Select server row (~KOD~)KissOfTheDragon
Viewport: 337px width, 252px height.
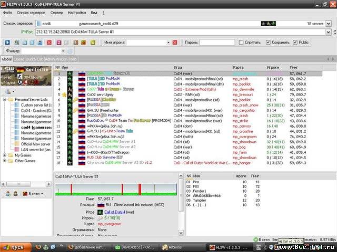click(x=188, y=152)
